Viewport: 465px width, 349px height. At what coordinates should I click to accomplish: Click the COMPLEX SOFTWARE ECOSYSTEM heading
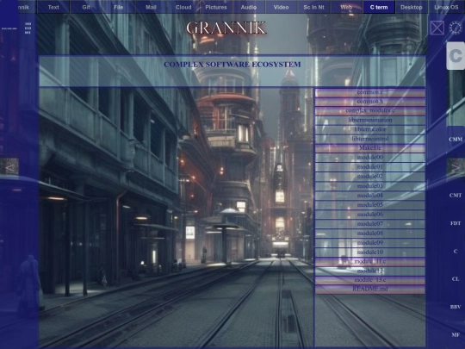pyautogui.click(x=232, y=65)
